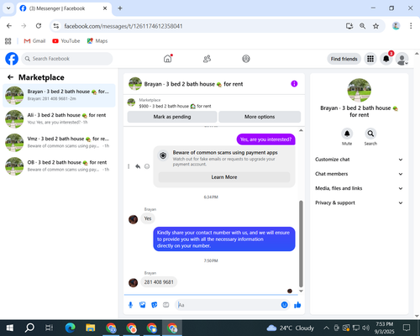The image size is (420, 336).
Task: Search in conversation magnifier icon
Action: pos(370,134)
